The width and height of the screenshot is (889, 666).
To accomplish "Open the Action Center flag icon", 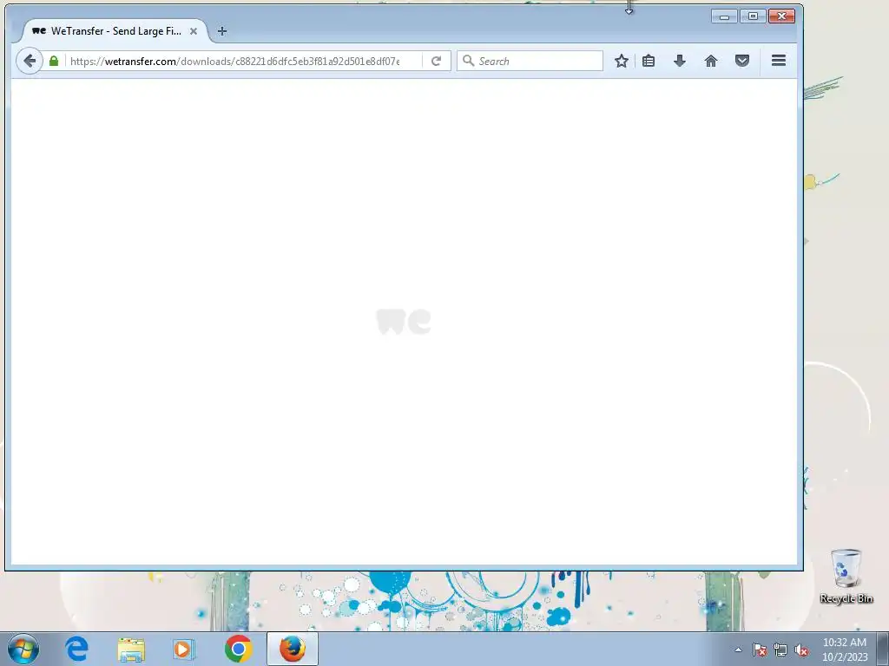I will tap(759, 650).
